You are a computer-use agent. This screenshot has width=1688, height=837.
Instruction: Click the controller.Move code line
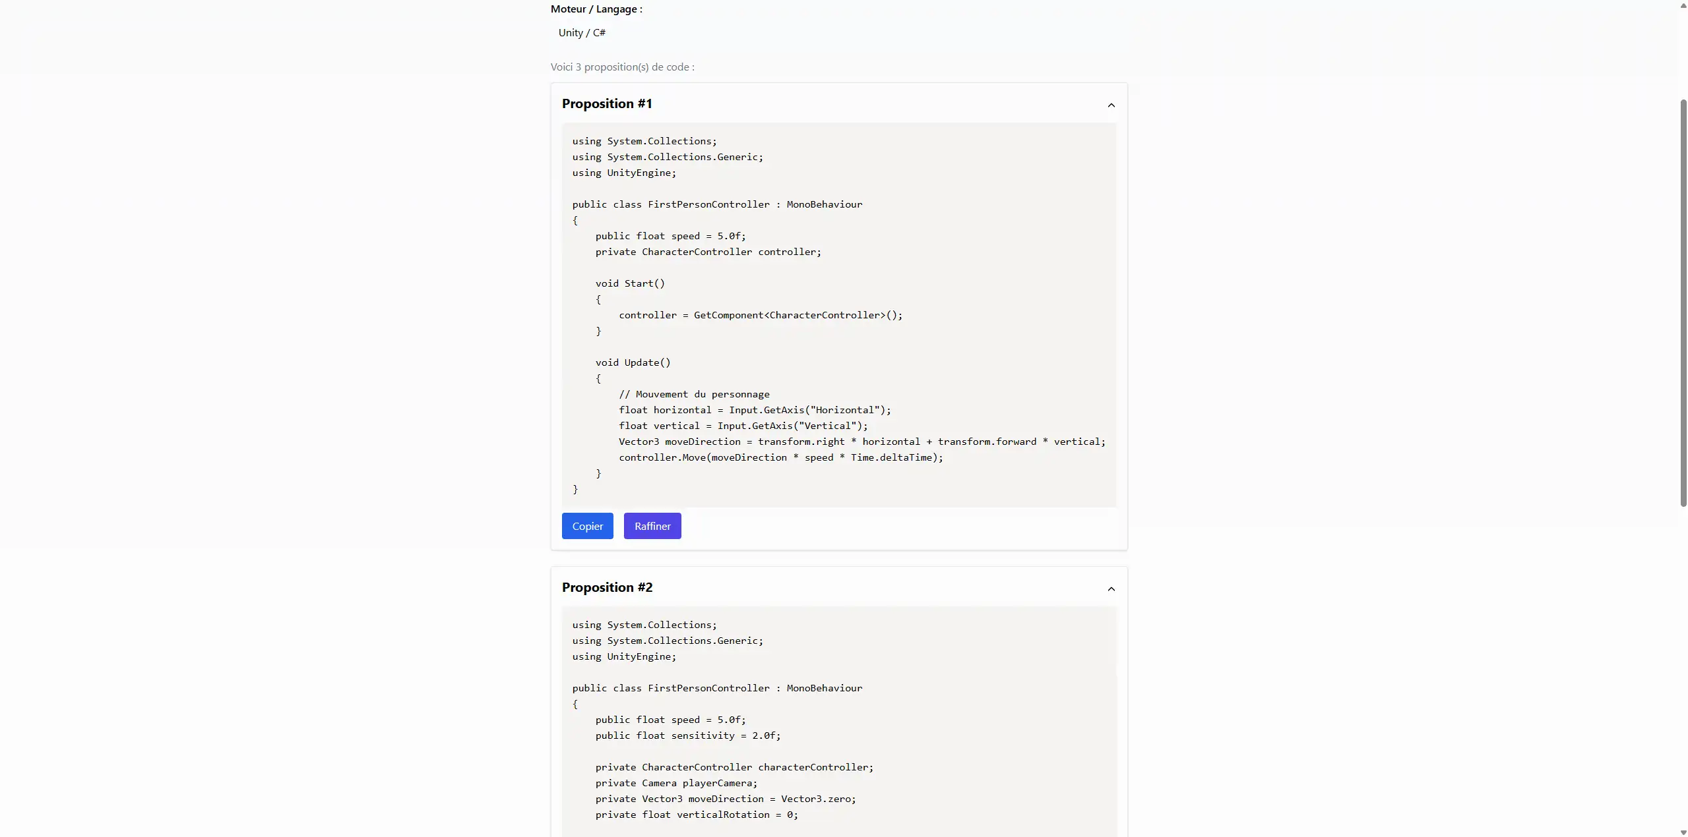coord(780,457)
